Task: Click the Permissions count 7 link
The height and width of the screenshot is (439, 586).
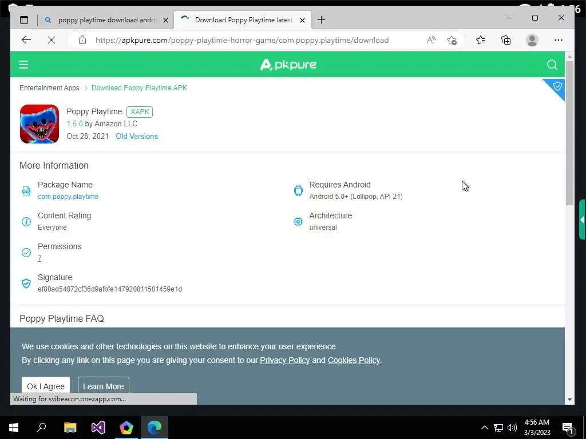Action: [x=39, y=258]
